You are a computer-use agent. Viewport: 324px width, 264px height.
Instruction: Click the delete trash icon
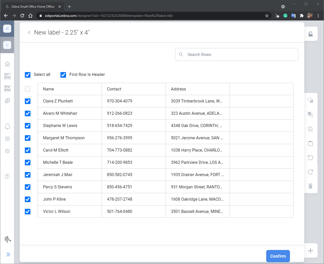tap(310, 186)
